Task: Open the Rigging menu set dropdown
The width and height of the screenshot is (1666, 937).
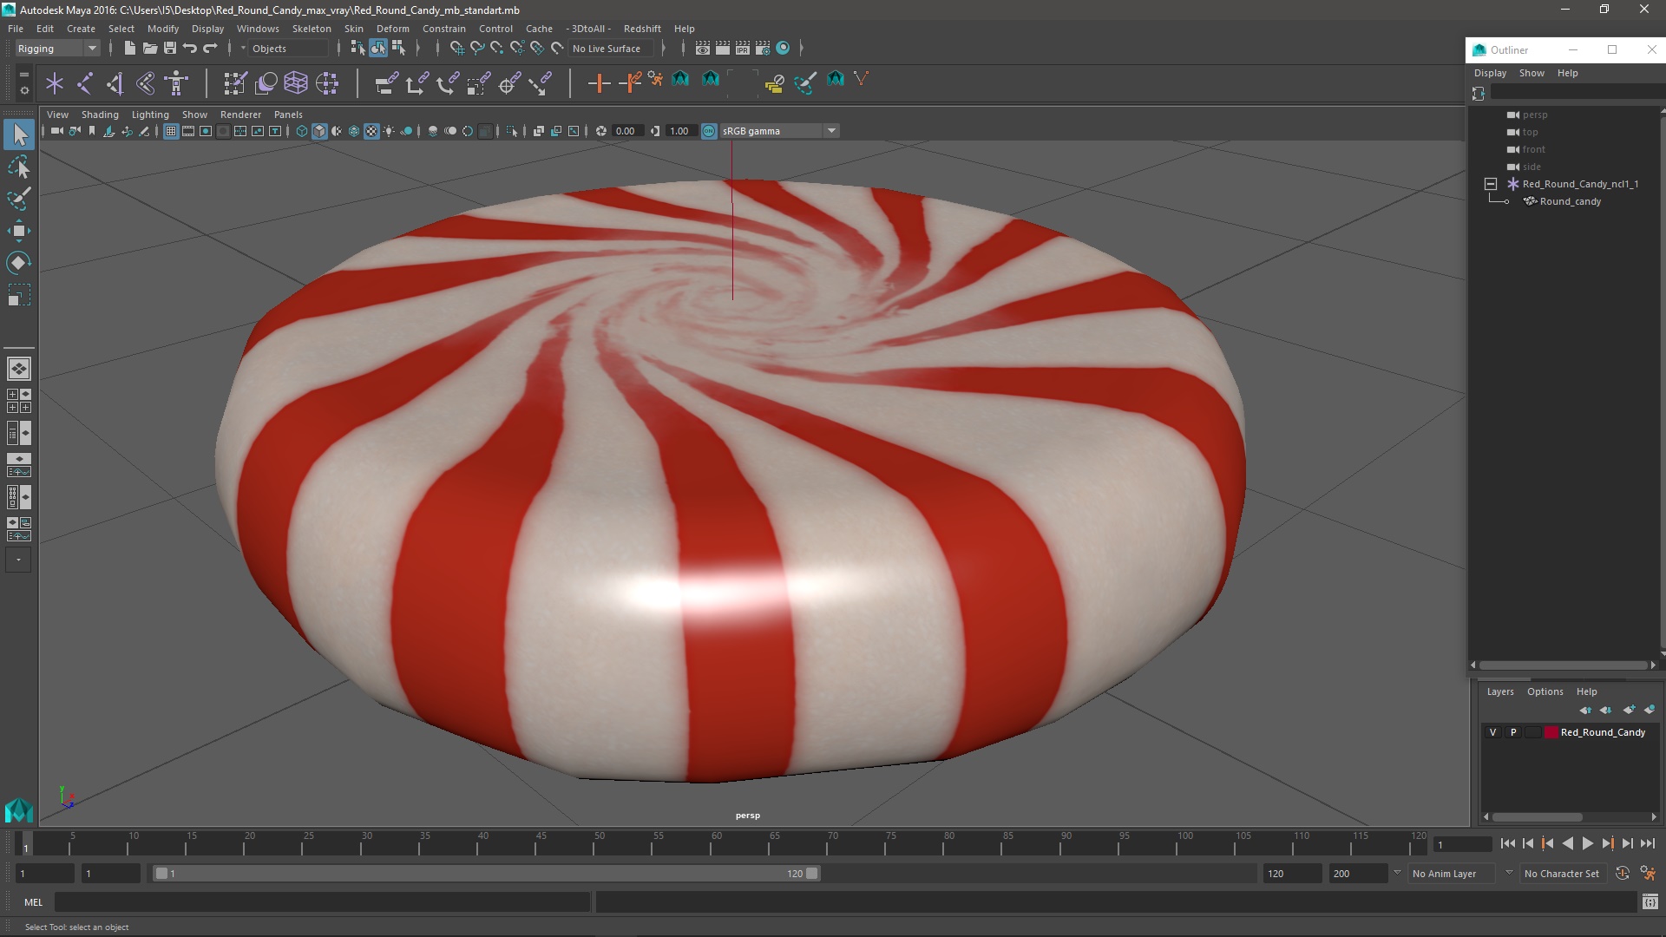Action: pyautogui.click(x=57, y=49)
